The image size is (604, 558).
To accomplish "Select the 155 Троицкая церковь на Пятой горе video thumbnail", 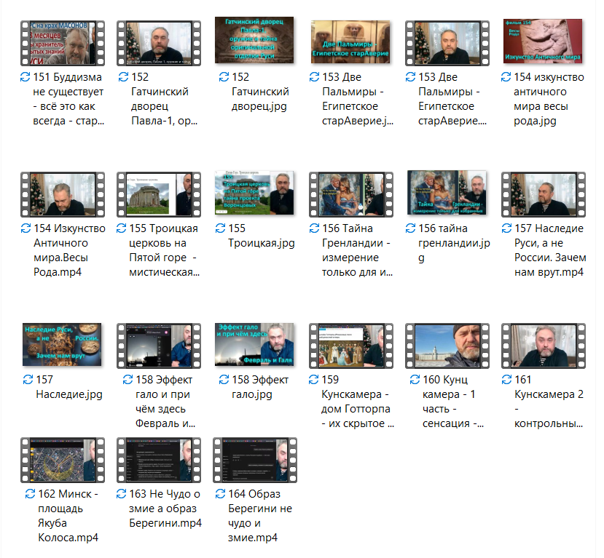I will tap(159, 194).
